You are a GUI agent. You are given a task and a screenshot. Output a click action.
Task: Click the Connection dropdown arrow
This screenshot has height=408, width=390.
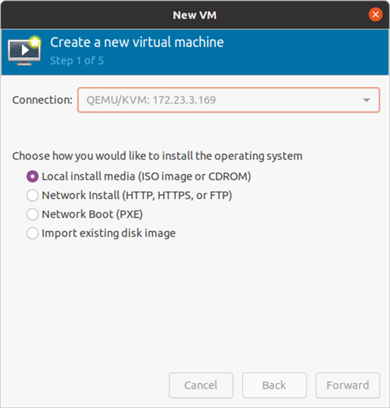[366, 100]
